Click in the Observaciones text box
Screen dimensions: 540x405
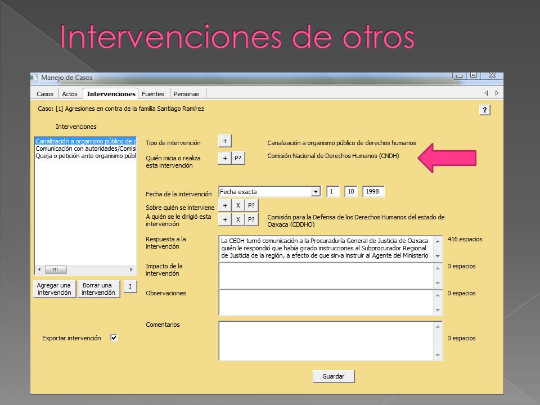tap(326, 303)
